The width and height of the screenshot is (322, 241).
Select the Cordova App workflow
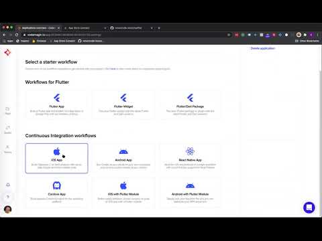56,192
